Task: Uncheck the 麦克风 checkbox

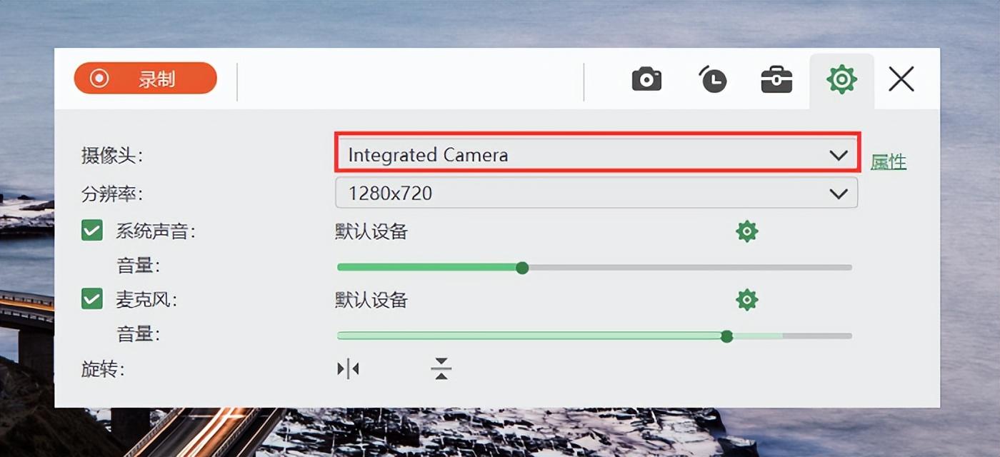Action: pos(92,298)
